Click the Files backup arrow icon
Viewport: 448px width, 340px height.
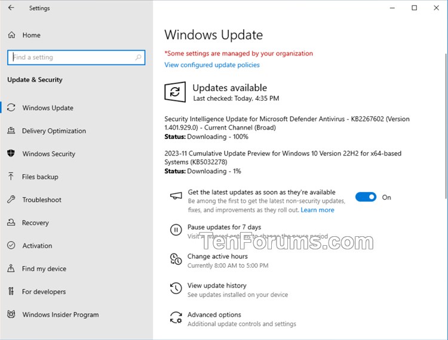click(x=11, y=177)
